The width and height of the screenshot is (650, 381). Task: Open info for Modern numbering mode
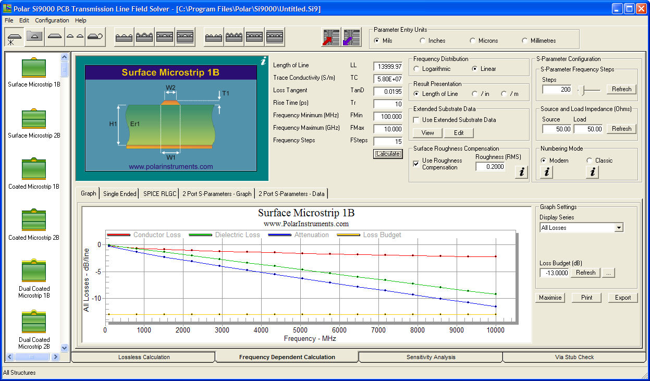tap(546, 172)
